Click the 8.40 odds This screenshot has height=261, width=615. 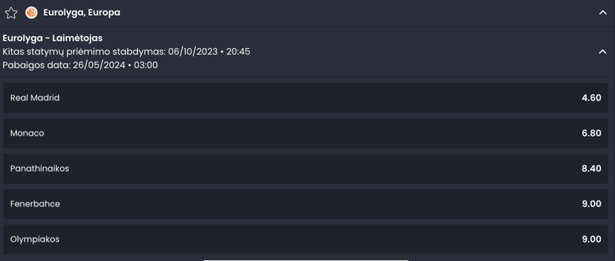click(x=591, y=169)
